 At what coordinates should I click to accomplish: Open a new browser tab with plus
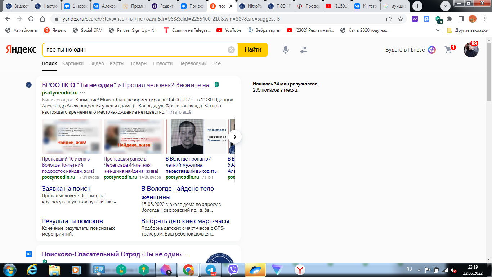point(417,6)
